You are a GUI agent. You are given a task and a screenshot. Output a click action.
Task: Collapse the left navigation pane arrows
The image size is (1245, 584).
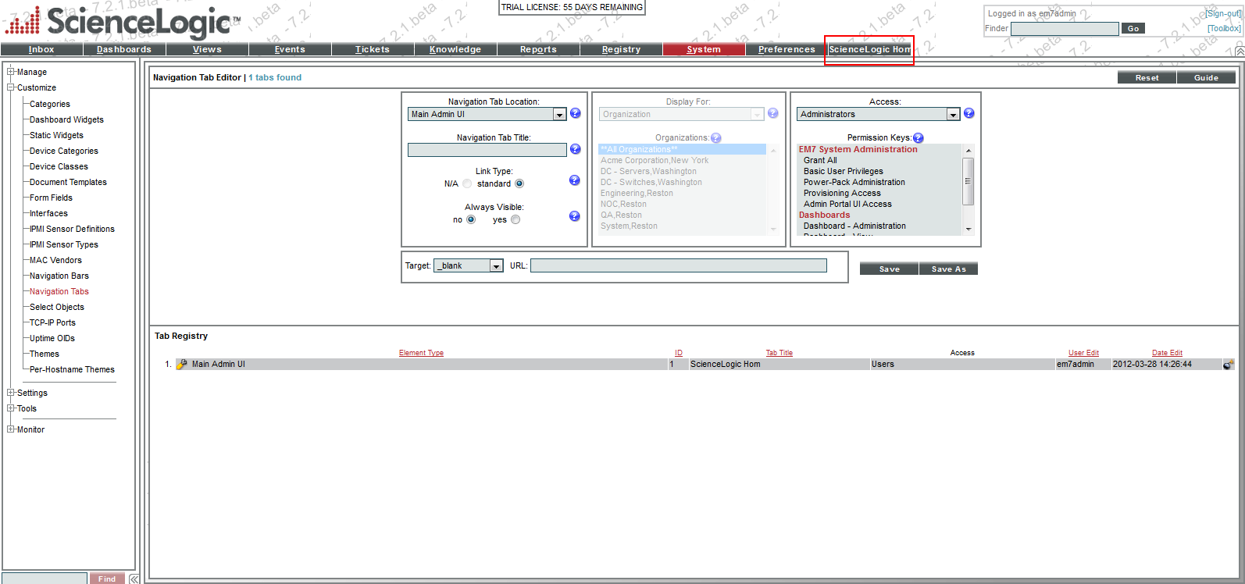pos(134,579)
